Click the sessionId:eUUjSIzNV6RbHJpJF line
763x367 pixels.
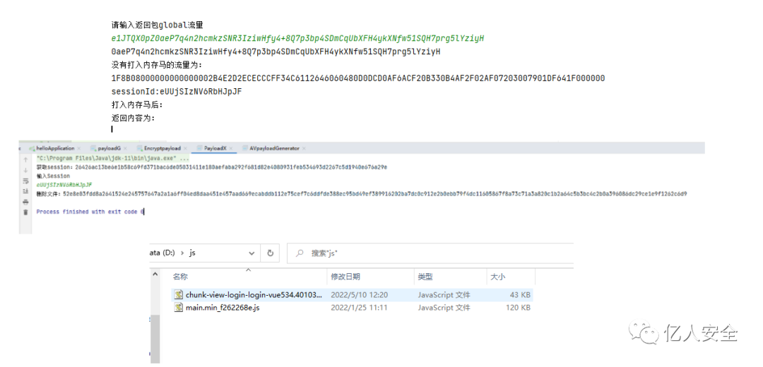point(177,91)
